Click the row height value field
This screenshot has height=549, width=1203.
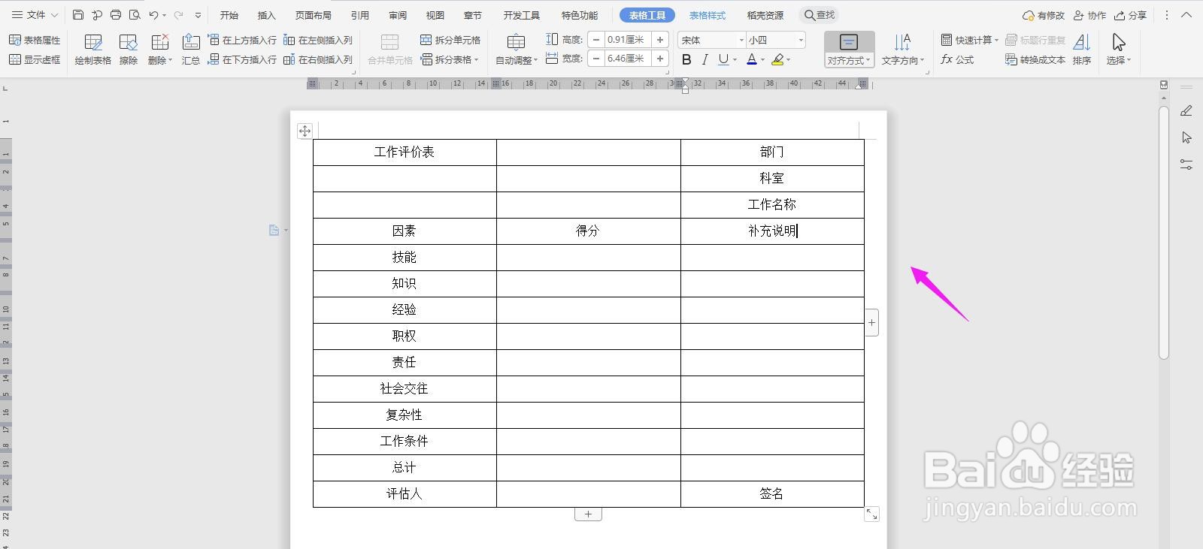point(627,40)
